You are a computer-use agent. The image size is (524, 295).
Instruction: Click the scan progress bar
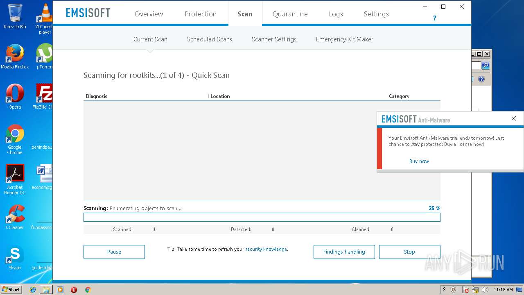point(262,217)
